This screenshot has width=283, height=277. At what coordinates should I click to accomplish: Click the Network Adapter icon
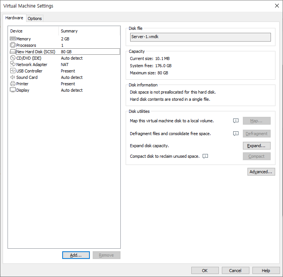(12, 64)
